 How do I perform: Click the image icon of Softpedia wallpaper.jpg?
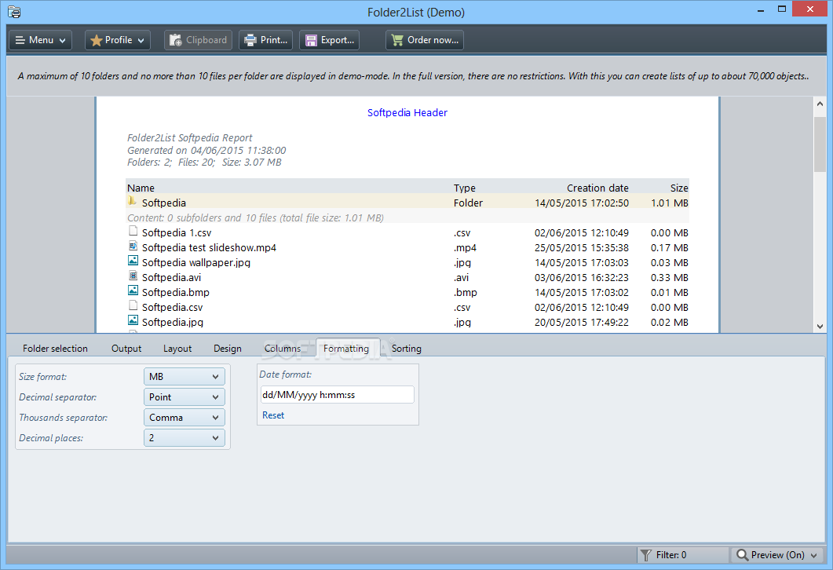[133, 261]
